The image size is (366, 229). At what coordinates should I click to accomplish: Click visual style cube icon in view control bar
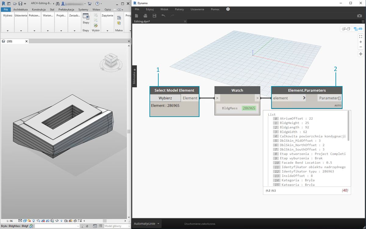(24, 220)
